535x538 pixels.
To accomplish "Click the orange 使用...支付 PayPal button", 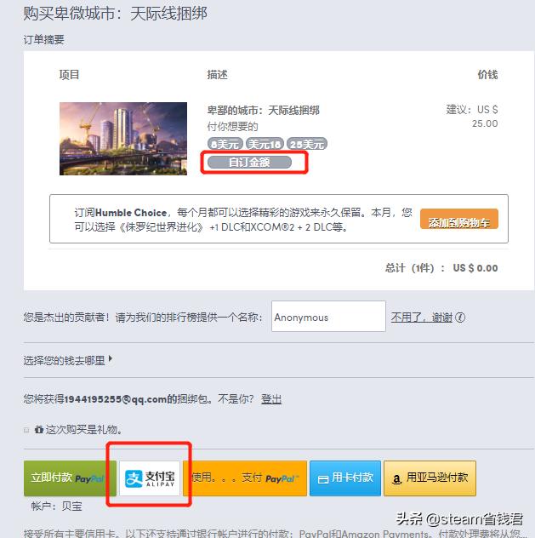I will pos(245,478).
